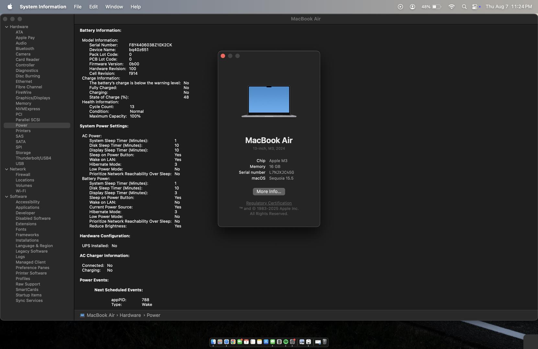
Task: Click the More Info... button
Action: point(269,192)
